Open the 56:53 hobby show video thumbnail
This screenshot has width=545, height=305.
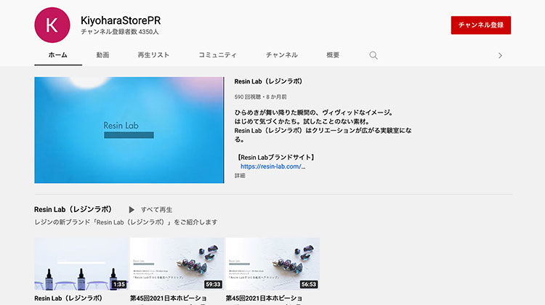coord(272,264)
